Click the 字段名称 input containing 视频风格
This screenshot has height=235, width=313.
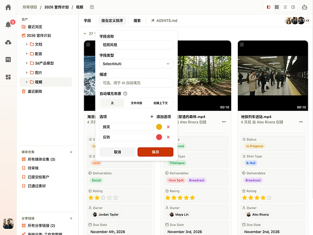[x=136, y=45]
